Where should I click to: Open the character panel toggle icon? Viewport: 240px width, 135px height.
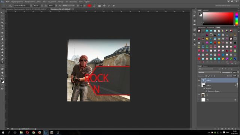(x=99, y=6)
